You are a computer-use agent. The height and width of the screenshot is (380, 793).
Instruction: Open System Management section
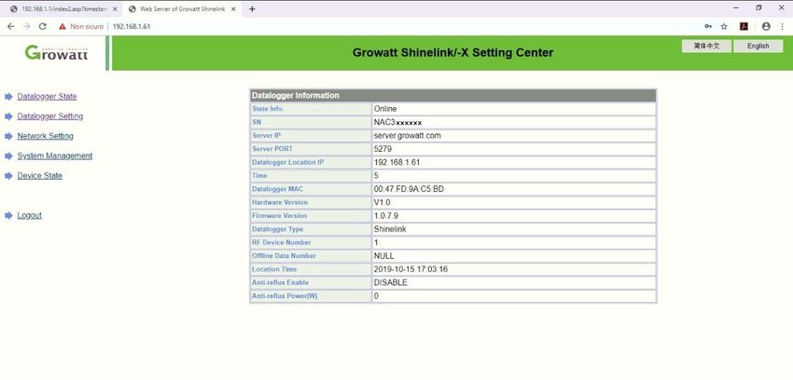click(x=54, y=156)
